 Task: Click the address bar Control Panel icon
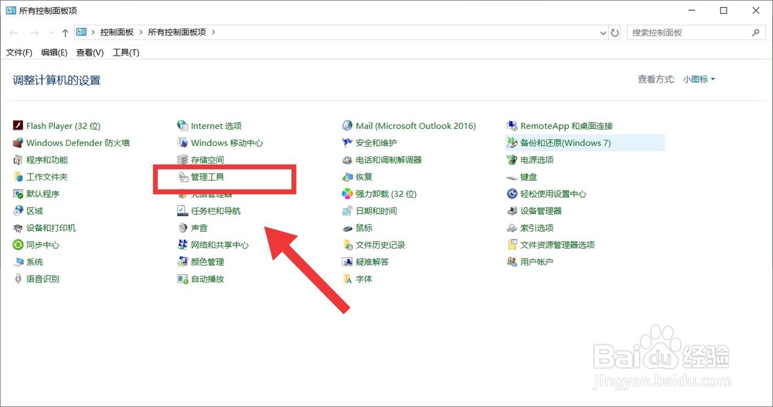tap(81, 32)
